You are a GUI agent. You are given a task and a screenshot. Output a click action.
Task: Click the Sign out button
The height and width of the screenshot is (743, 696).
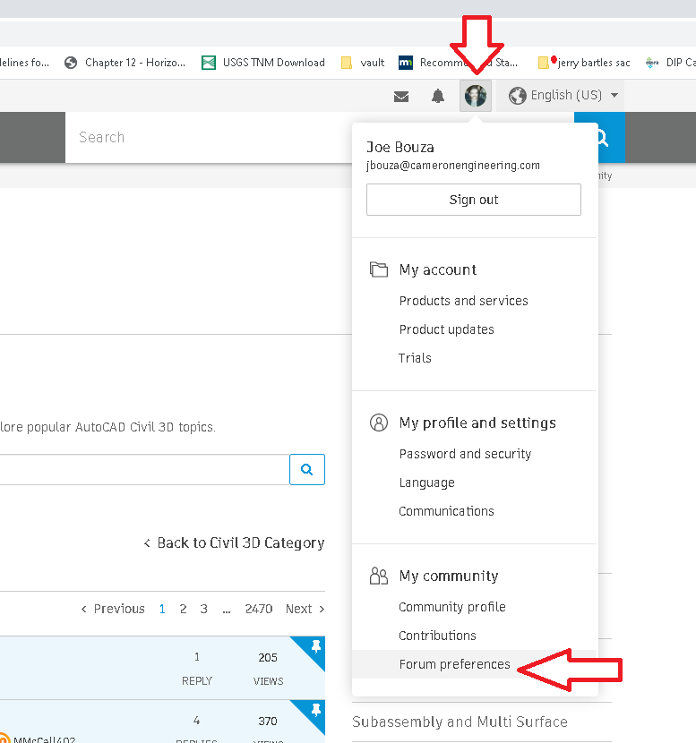click(x=474, y=200)
